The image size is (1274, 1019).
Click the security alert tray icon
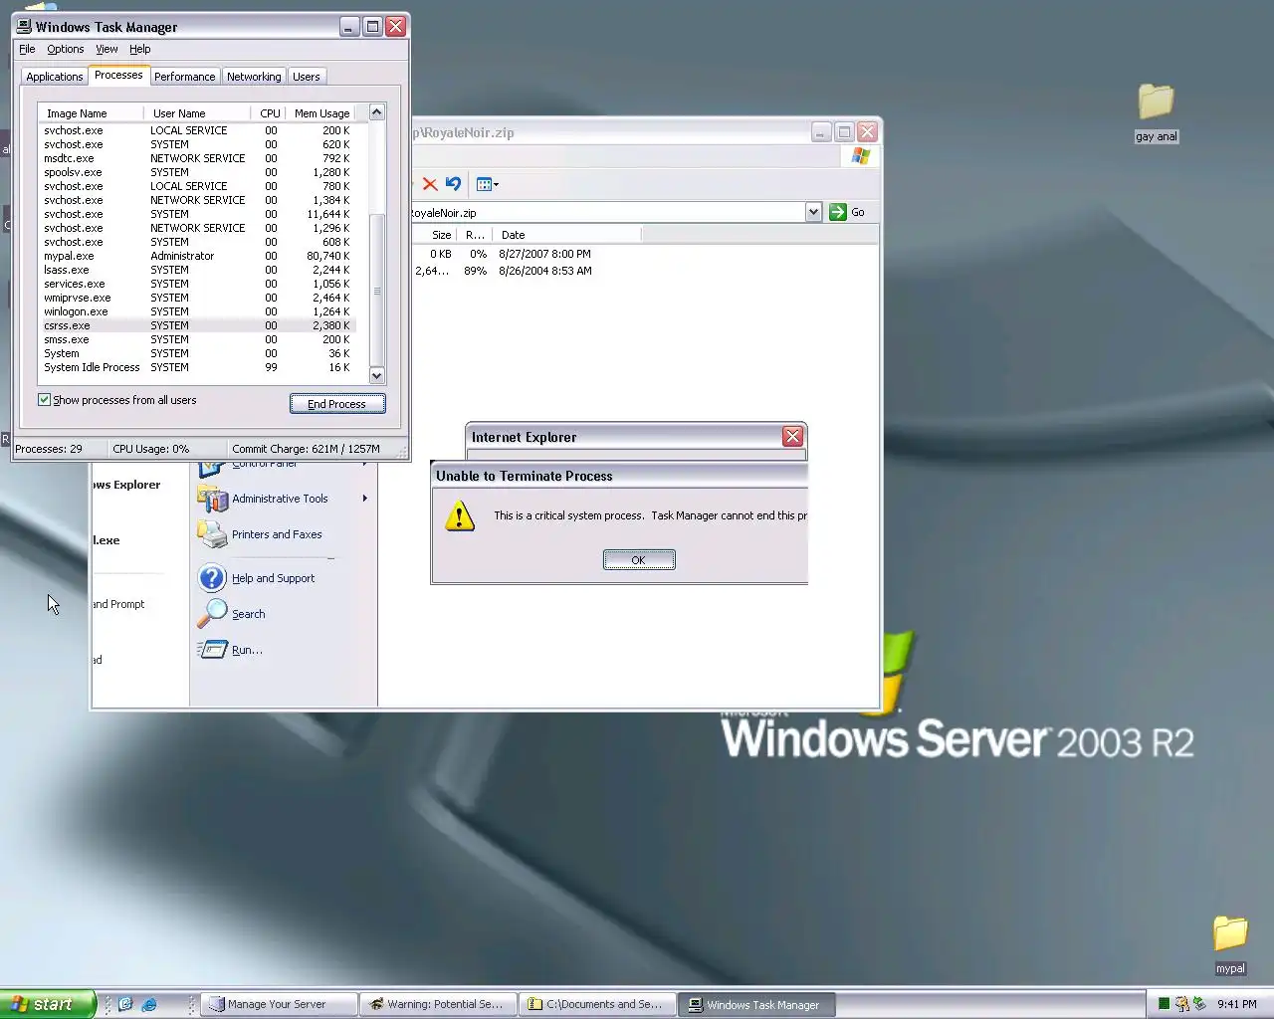pyautogui.click(x=1181, y=1004)
